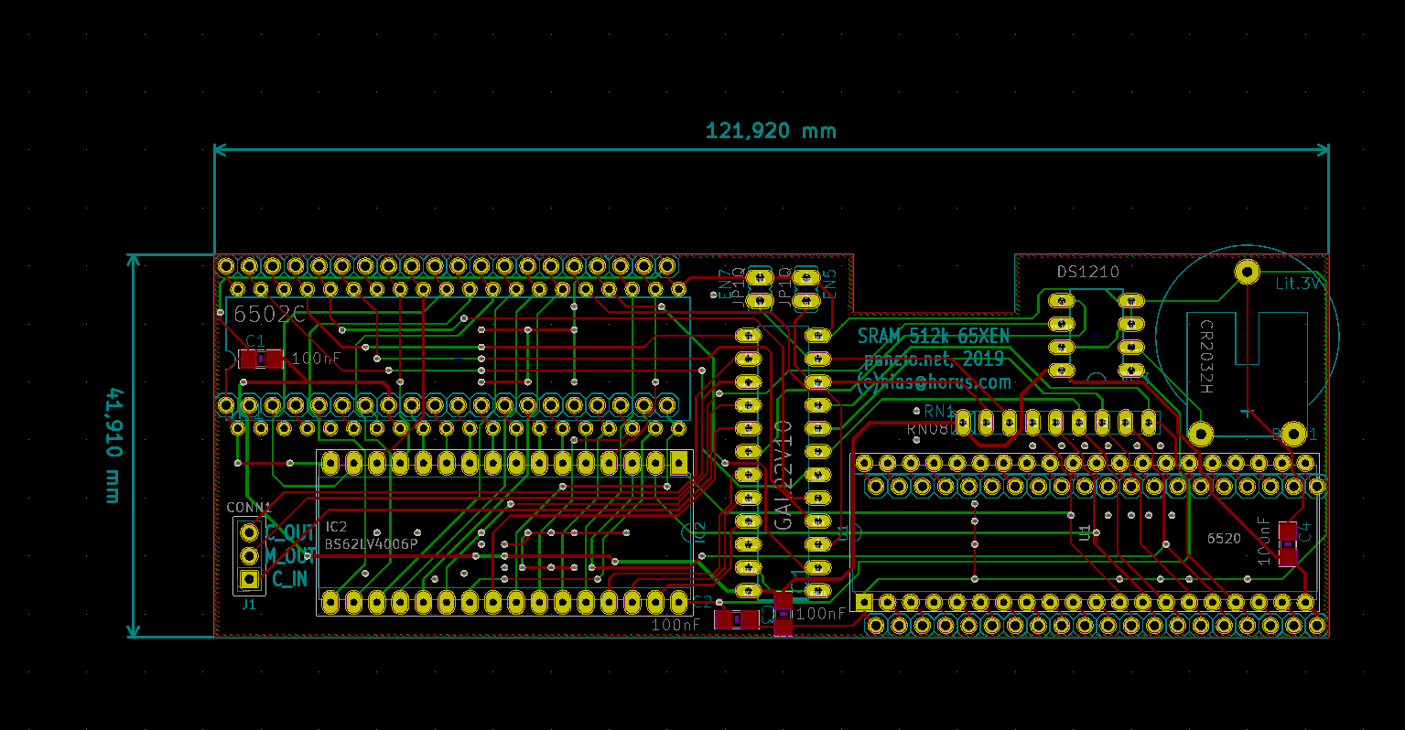Select the C4 capacitor near 6520
The height and width of the screenshot is (730, 1405).
click(x=1288, y=544)
